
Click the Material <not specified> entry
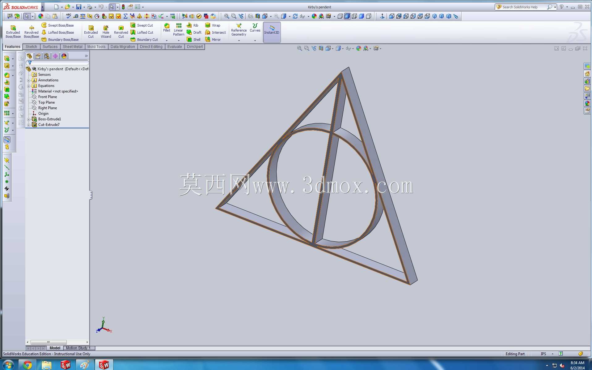[58, 91]
